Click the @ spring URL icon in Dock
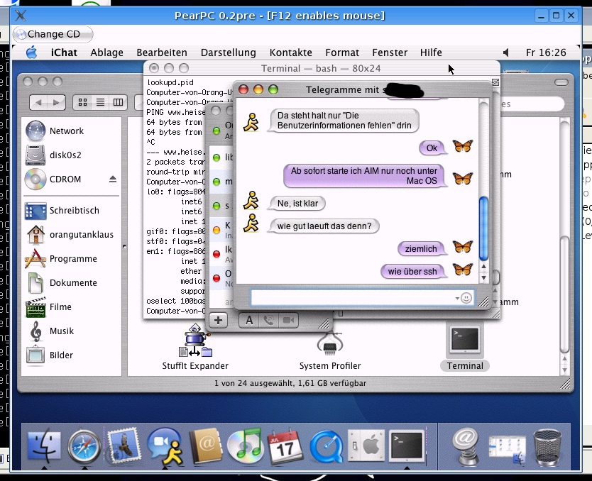Image resolution: width=592 pixels, height=481 pixels. (x=466, y=447)
